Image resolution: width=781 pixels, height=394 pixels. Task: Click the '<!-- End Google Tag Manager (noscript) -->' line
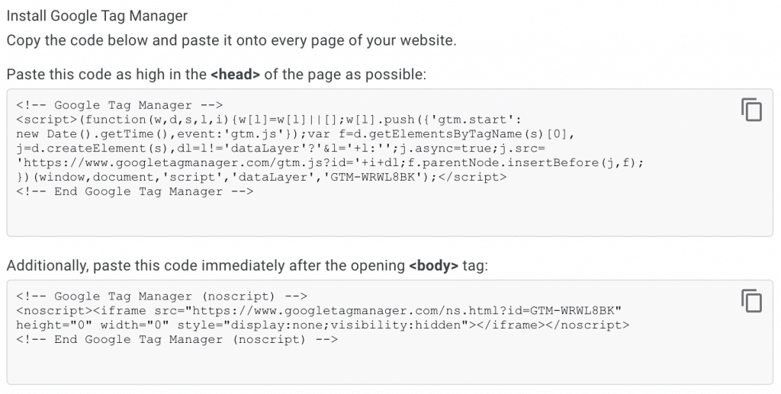pos(177,340)
